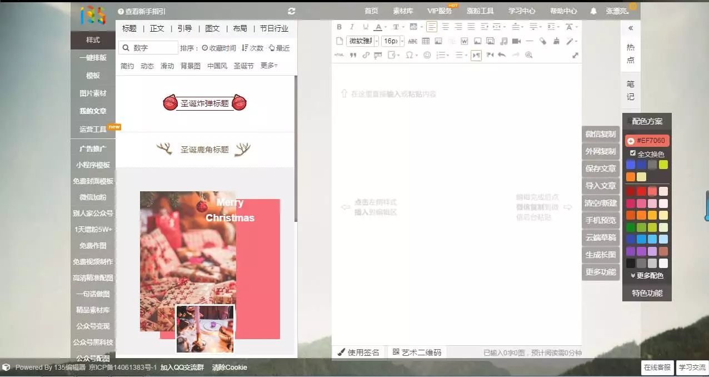Insert an emoji from the toolbar
This screenshot has width=709, height=377.
(427, 55)
